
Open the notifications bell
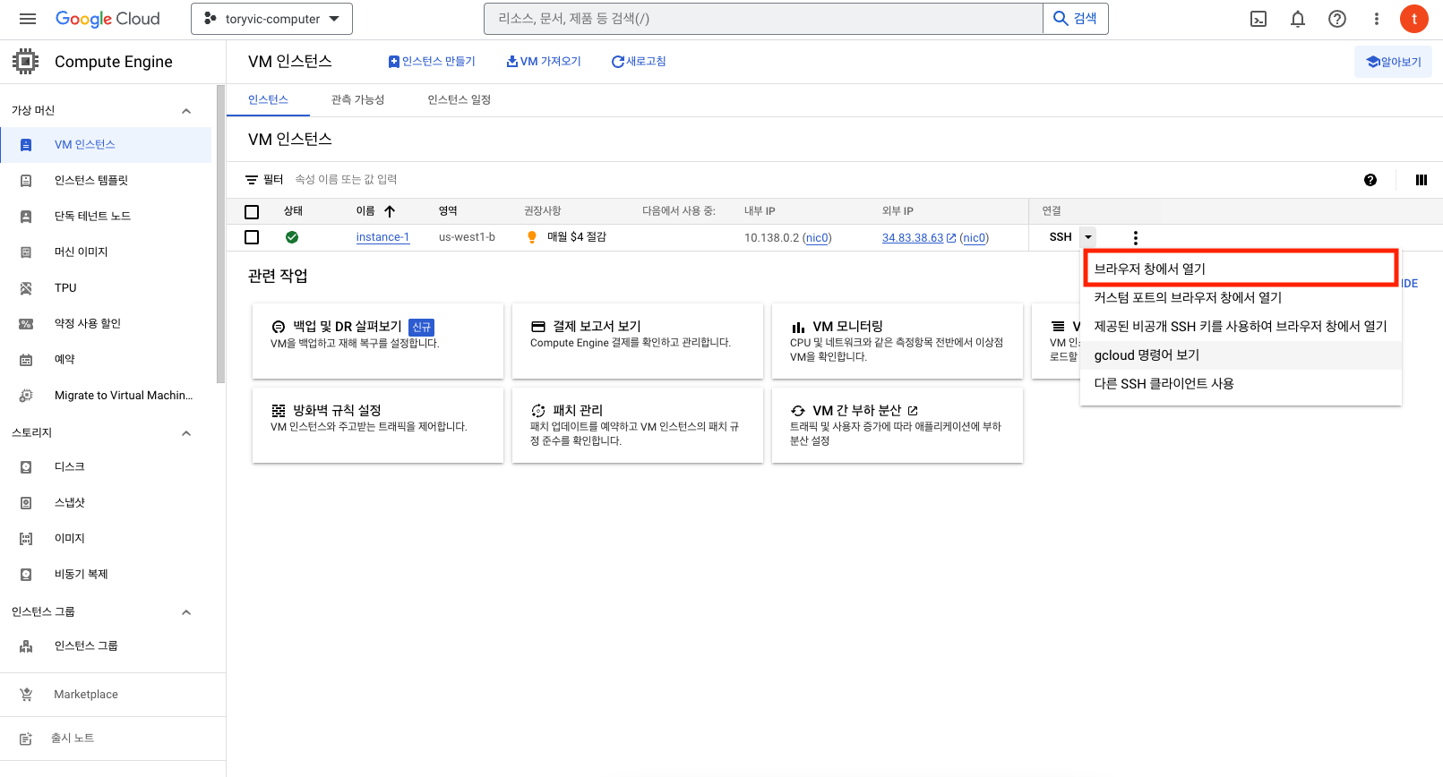(1298, 19)
